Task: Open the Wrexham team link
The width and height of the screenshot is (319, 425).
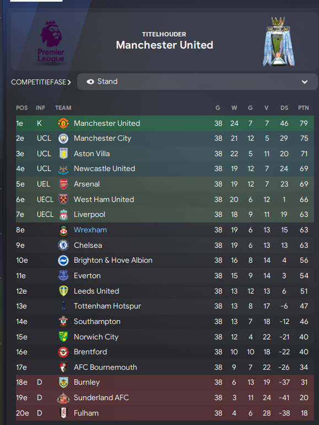Action: (90, 230)
